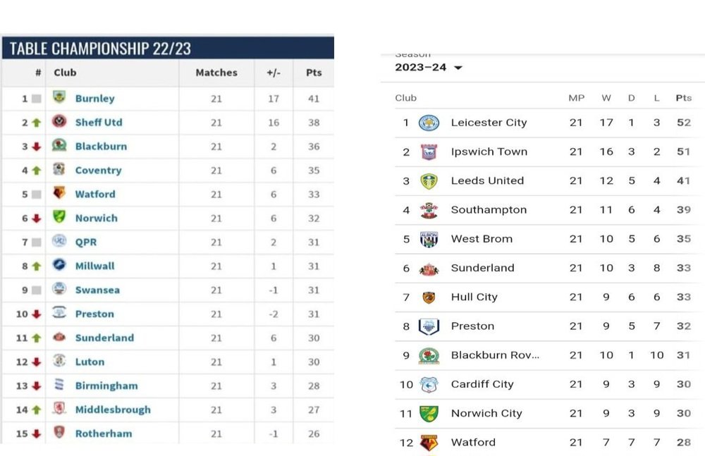Open the 2023–24 season dropdown
The image size is (705, 456).
429,68
